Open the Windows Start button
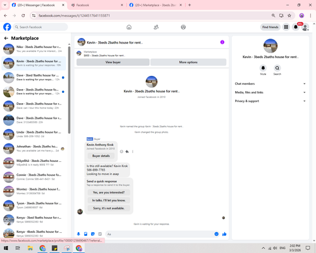 (6, 248)
